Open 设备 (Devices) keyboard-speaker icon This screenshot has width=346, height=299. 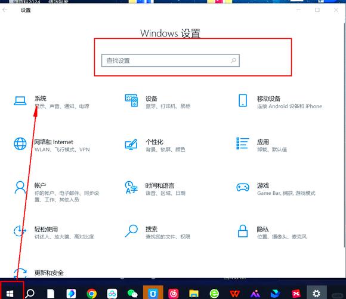[x=131, y=100]
